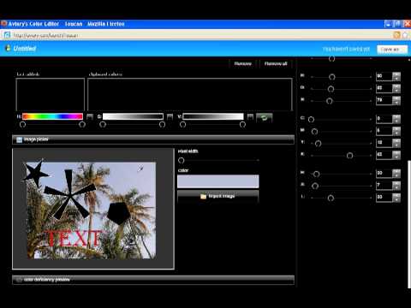Click the left handle of the value range slider
This screenshot has height=308, width=411.
(x=183, y=124)
